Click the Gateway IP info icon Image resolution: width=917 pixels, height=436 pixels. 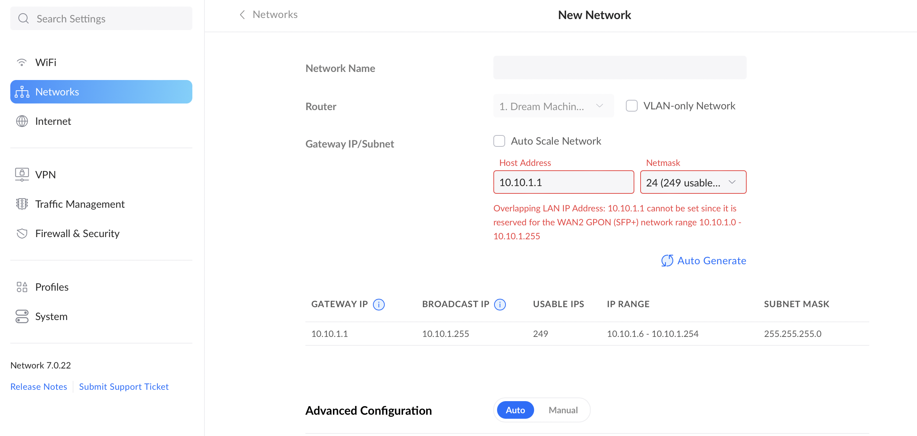pyautogui.click(x=379, y=304)
